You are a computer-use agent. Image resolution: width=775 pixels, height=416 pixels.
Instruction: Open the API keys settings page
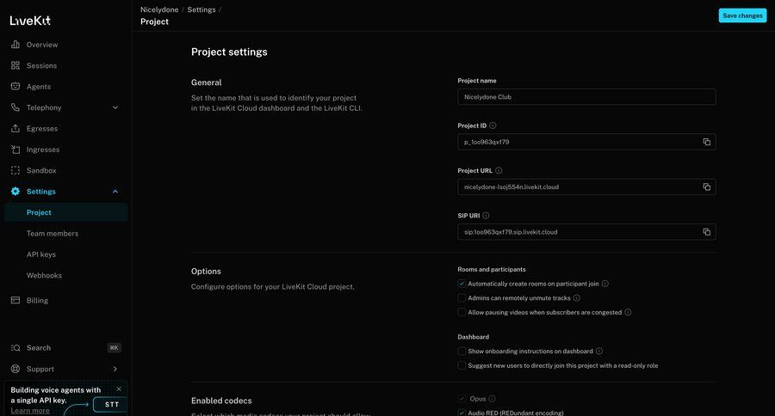point(42,254)
